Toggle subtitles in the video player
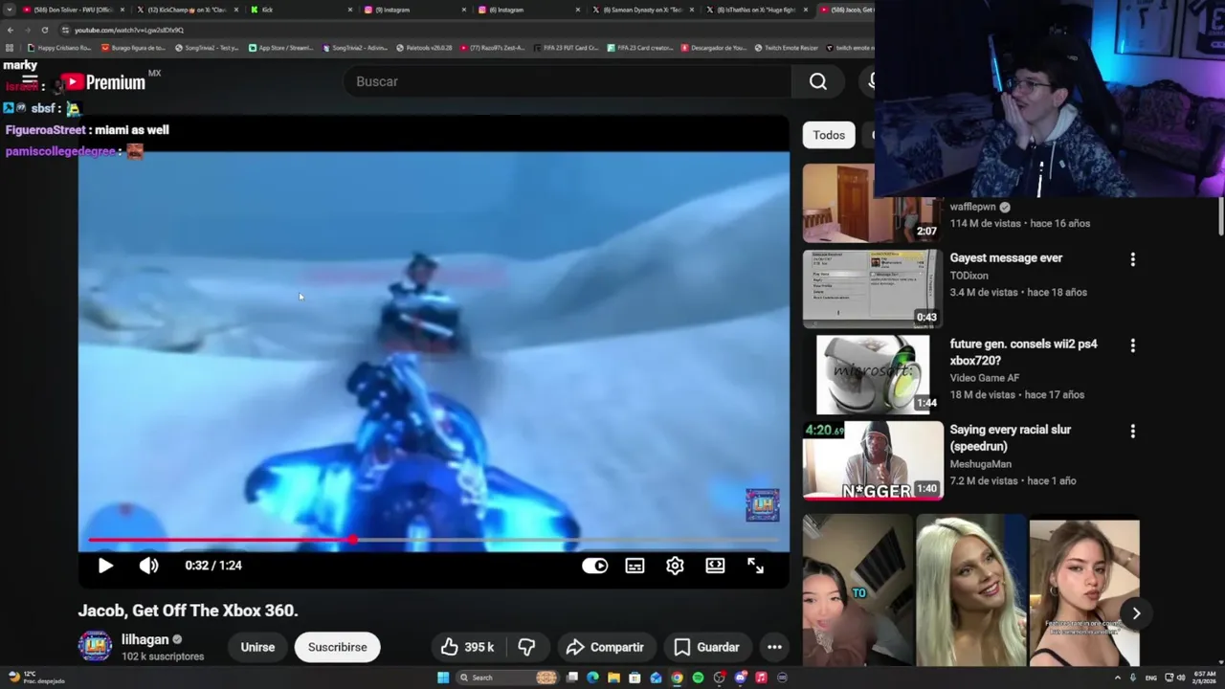The width and height of the screenshot is (1225, 689). point(635,566)
